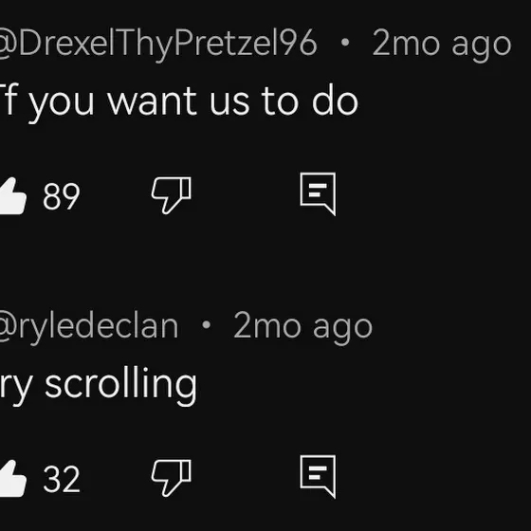The width and height of the screenshot is (531, 531).
Task: Click the word 'you' in top comment
Action: click(61, 105)
